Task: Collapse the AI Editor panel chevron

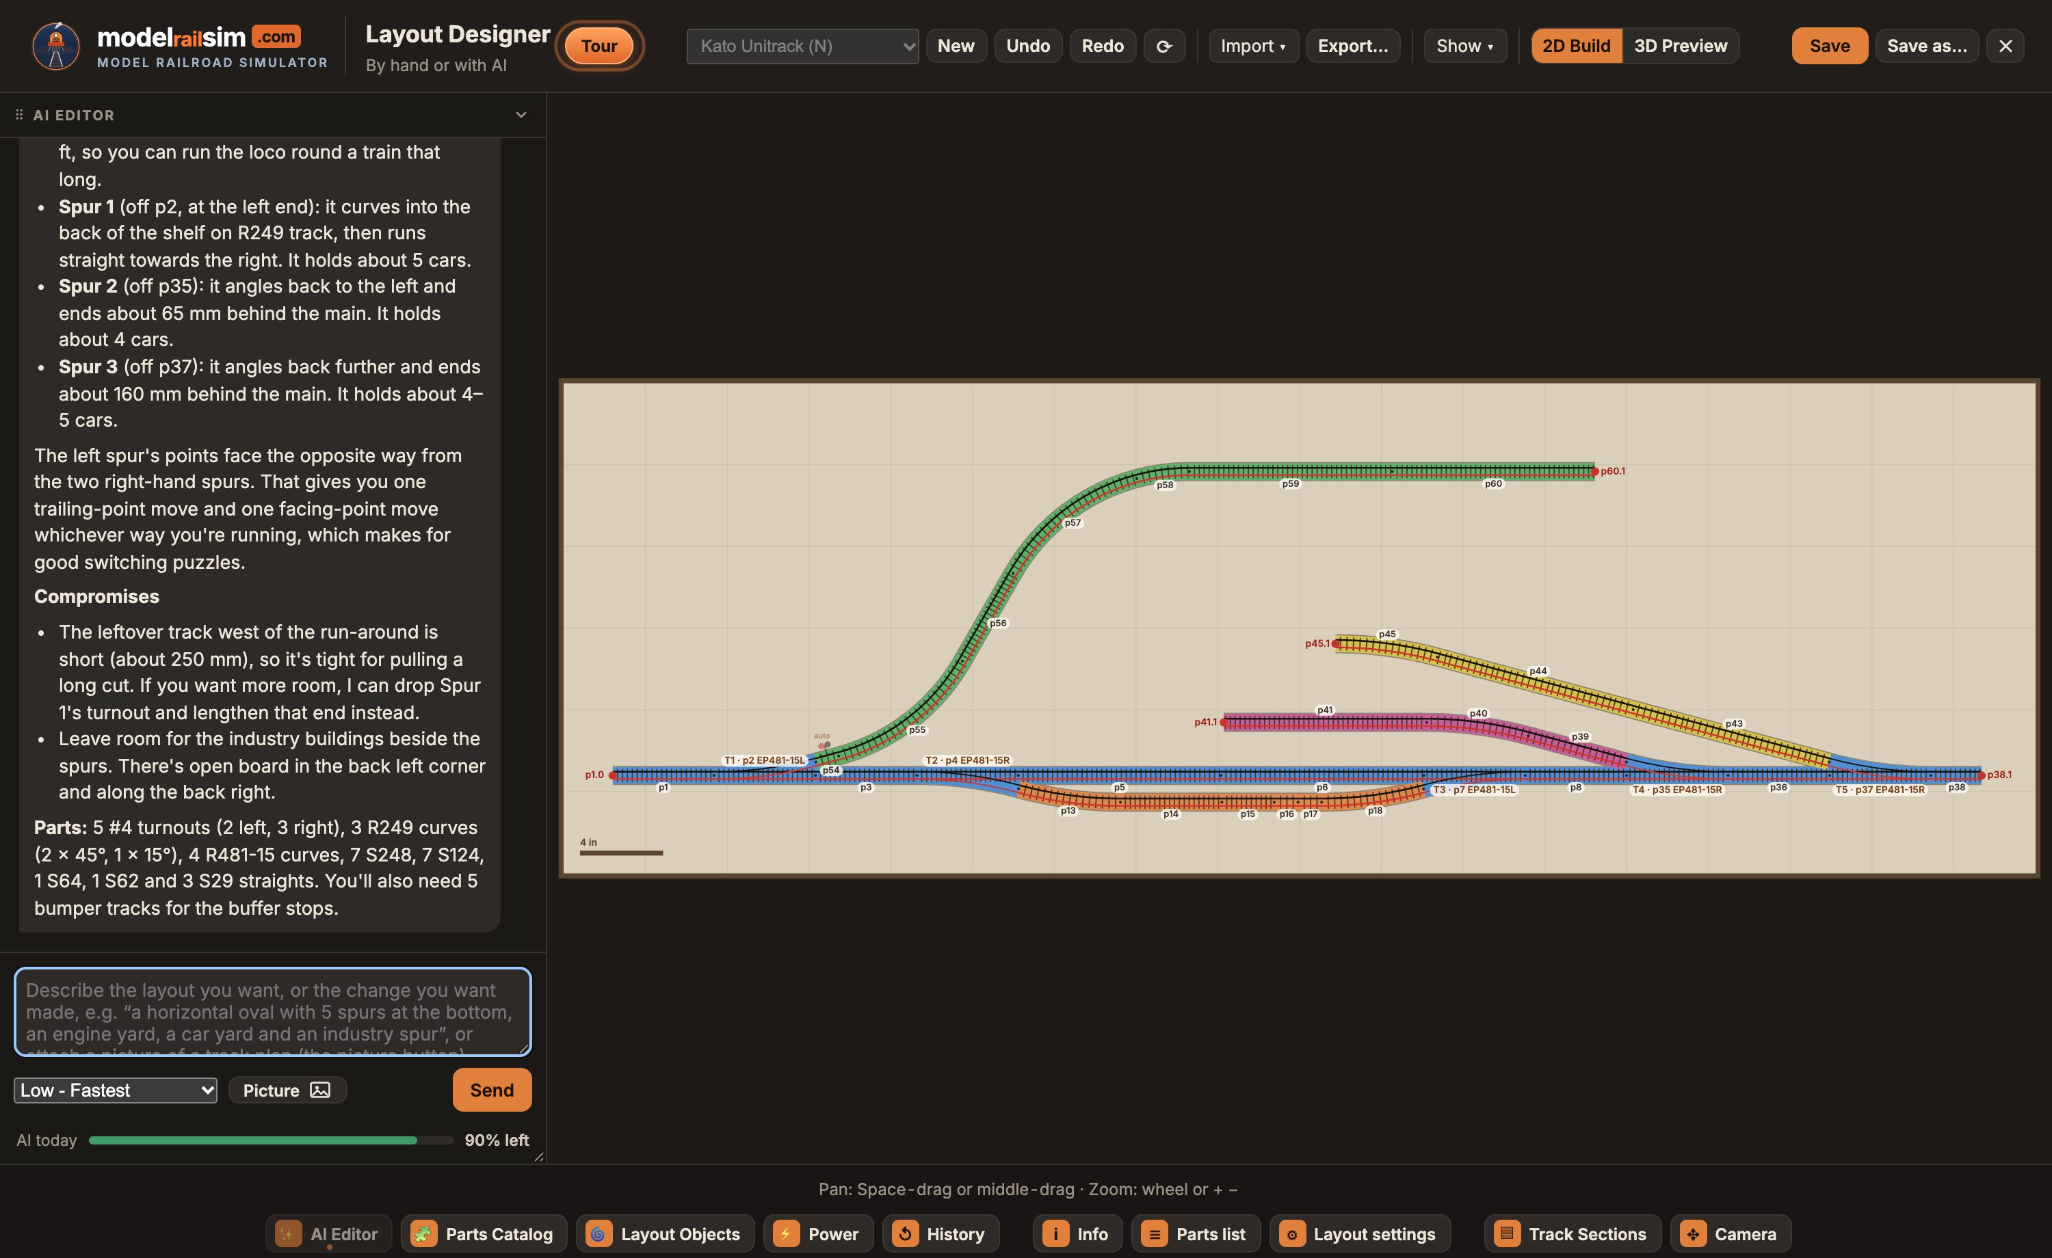Action: click(x=521, y=115)
